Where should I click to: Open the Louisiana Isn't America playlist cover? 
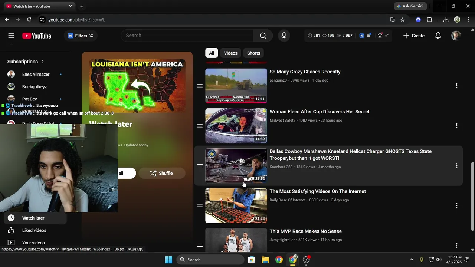click(x=137, y=86)
